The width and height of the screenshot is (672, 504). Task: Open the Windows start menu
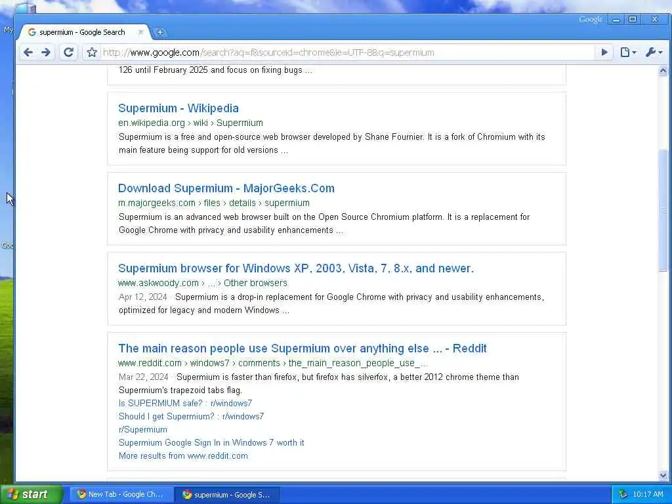pos(31,494)
